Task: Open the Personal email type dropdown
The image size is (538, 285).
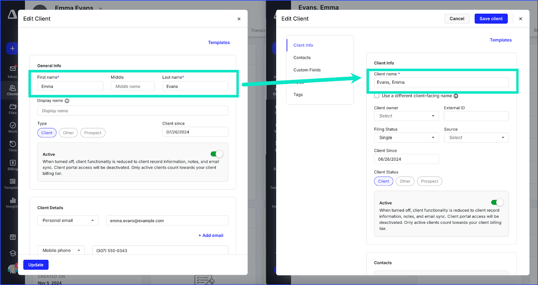Action: pos(68,220)
